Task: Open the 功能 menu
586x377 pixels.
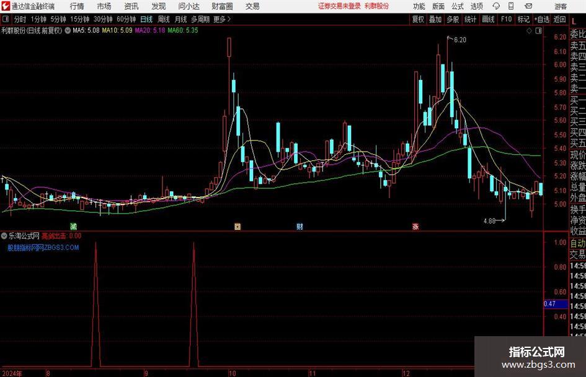Action: 419,6
